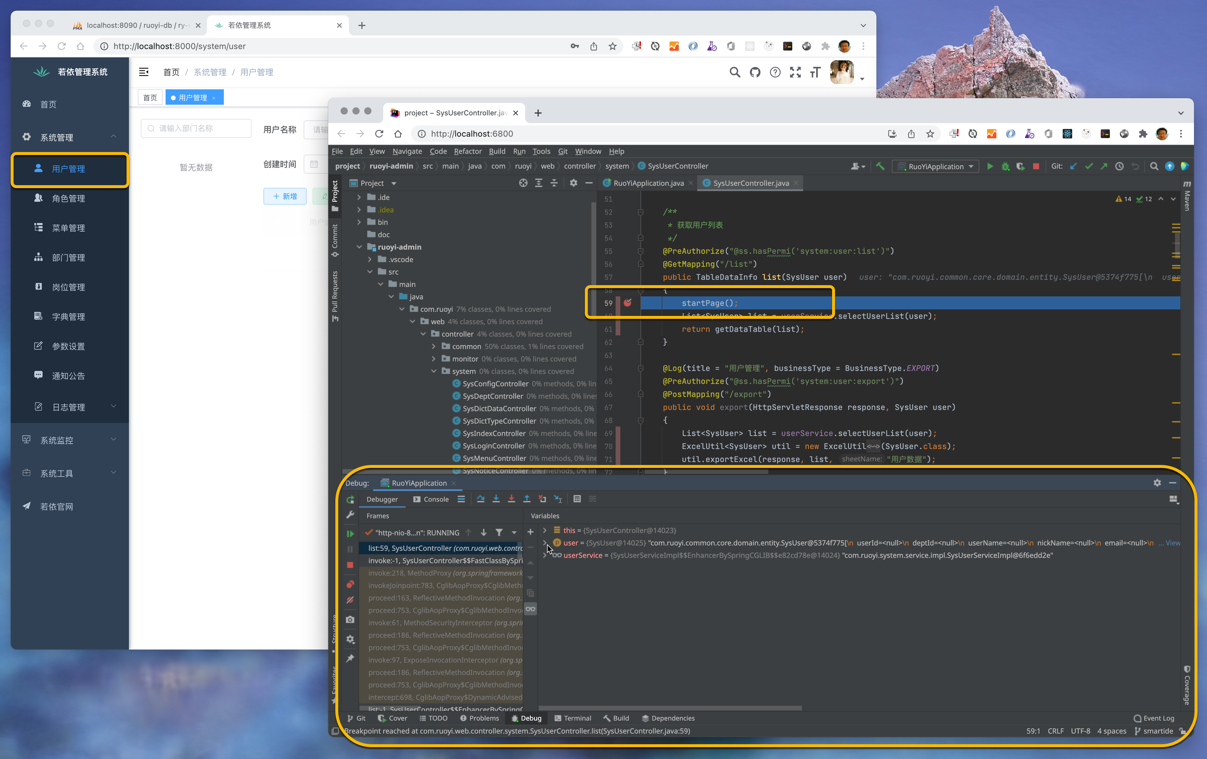This screenshot has width=1207, height=759.
Task: Click the 请输入部门名称 search field
Action: pos(197,129)
